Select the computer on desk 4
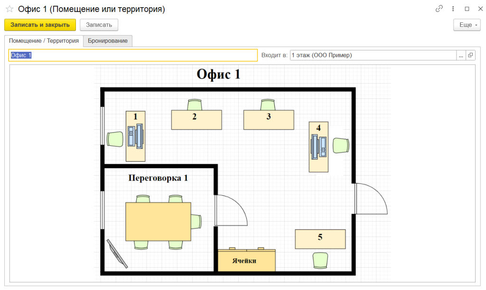This screenshot has width=486, height=290. coord(318,147)
